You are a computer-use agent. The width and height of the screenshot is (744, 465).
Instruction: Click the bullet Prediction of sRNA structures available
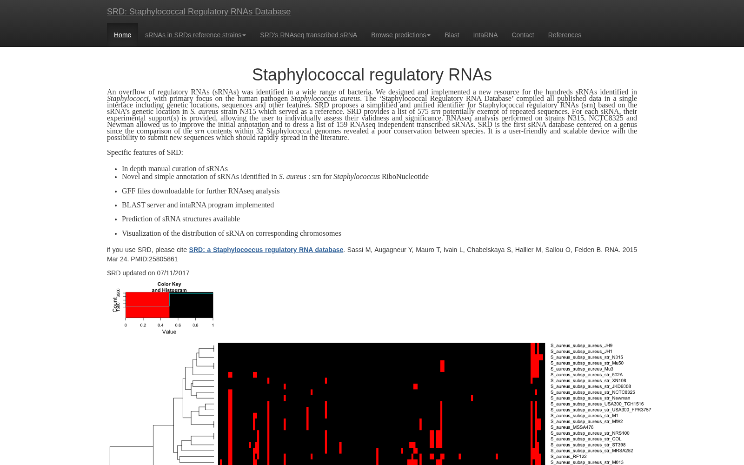coord(181,219)
